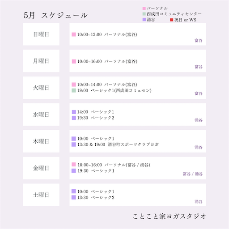Click Wednesday 19:30 ベーシック2 entry
229x229 pixels.
93,118
